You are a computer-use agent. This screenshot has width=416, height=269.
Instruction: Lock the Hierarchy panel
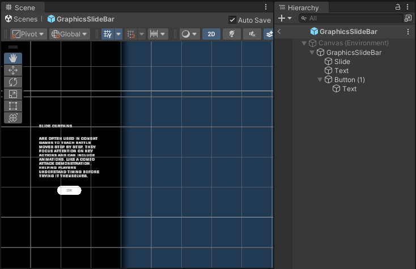click(x=397, y=7)
